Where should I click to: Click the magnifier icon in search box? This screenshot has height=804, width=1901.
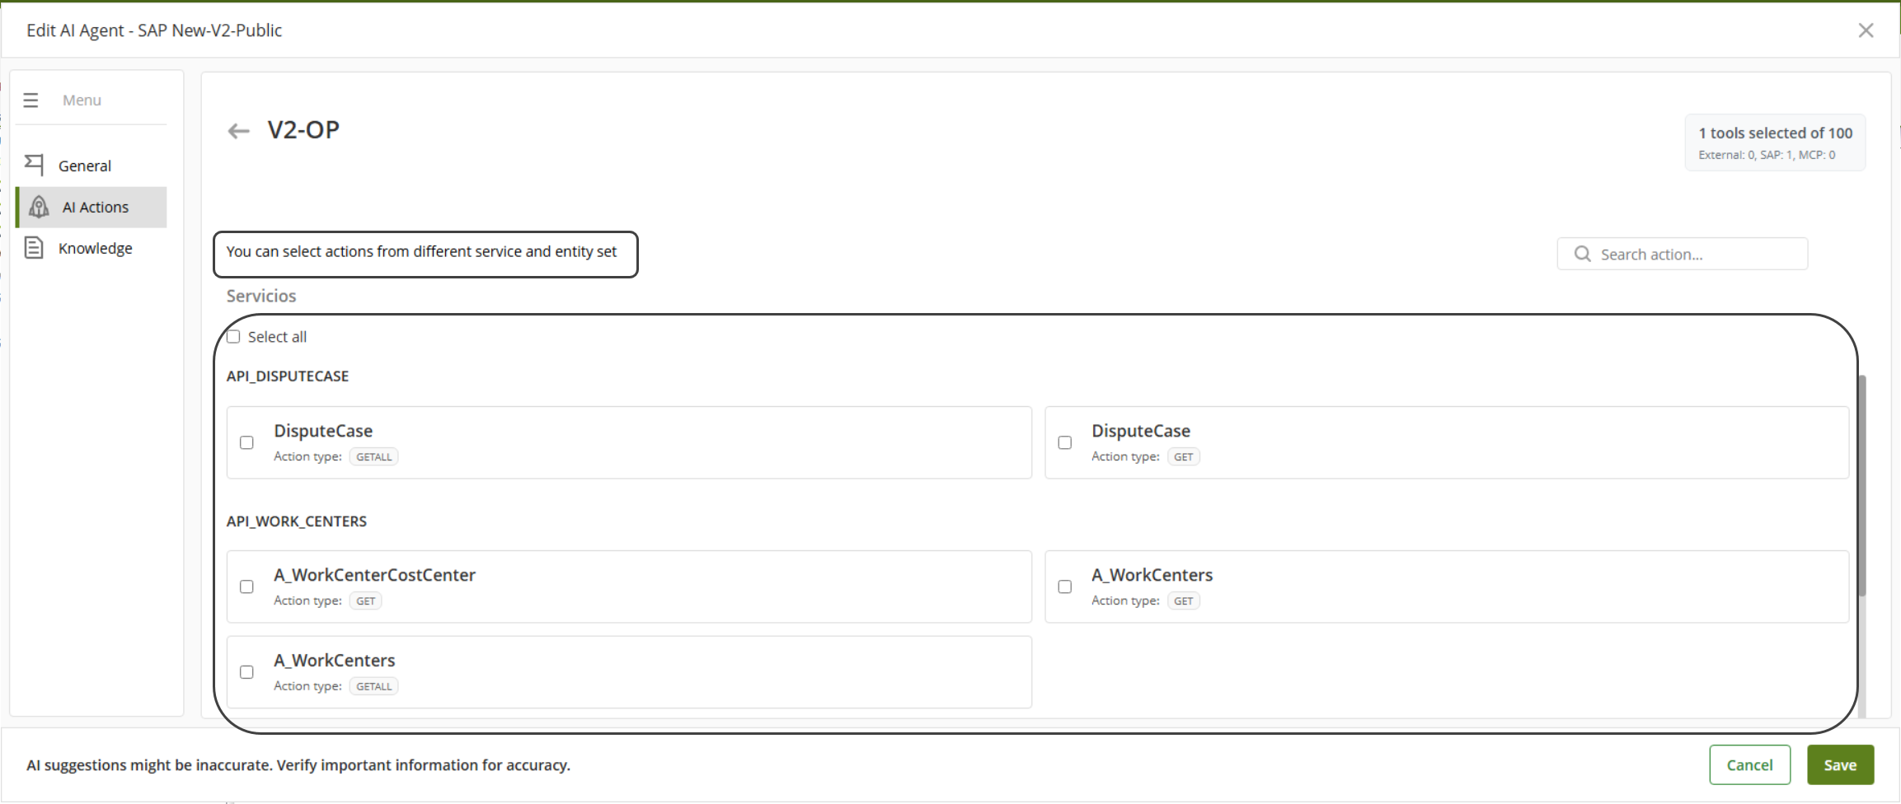click(x=1582, y=254)
